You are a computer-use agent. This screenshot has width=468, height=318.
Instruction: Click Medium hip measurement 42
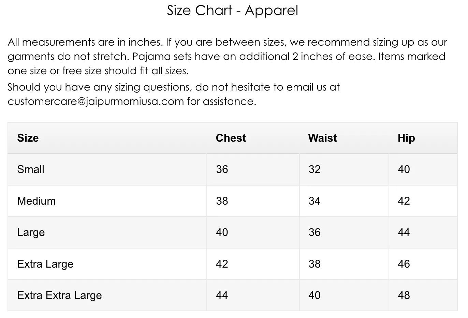[404, 201]
